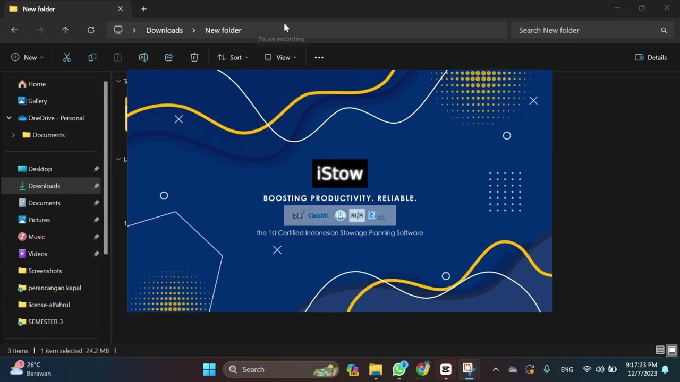The height and width of the screenshot is (382, 680).
Task: Click the notification bell icon
Action: (x=665, y=369)
